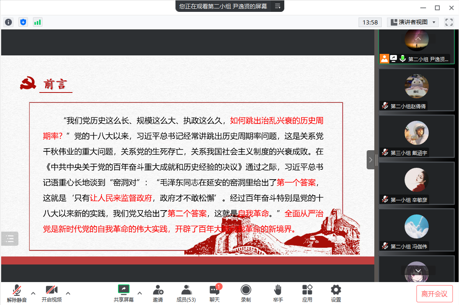
Task: Collapse the participant video sidebar
Action: [x=370, y=160]
